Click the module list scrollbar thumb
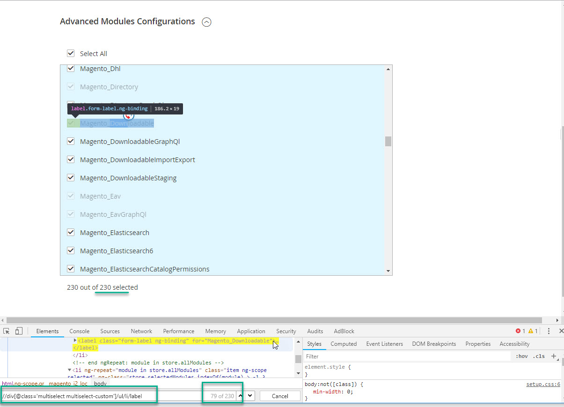 tap(388, 141)
